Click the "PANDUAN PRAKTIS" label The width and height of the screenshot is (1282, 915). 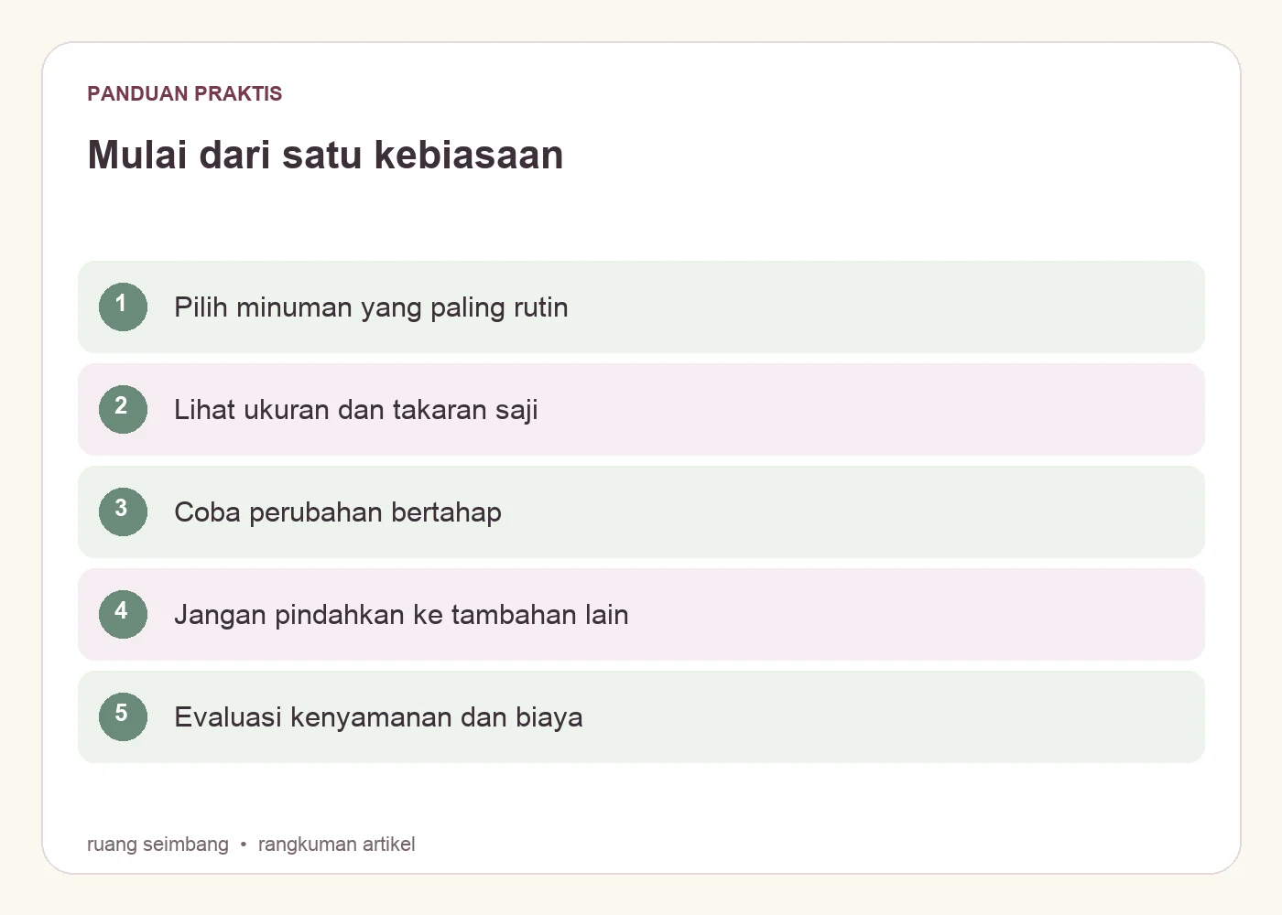pyautogui.click(x=185, y=93)
